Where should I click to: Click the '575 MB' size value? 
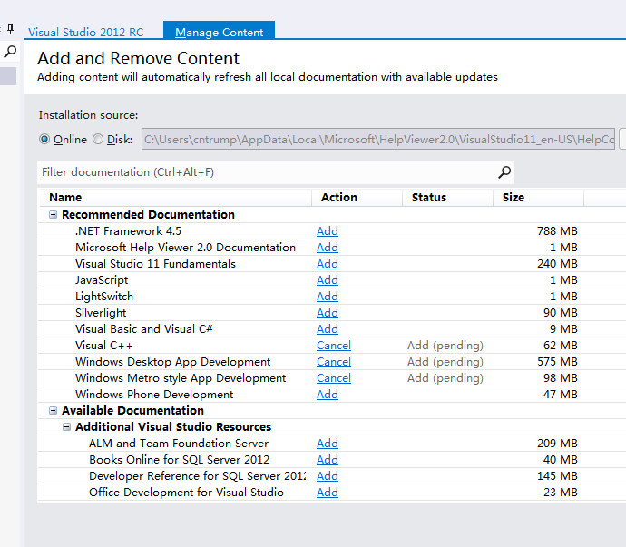coord(557,362)
